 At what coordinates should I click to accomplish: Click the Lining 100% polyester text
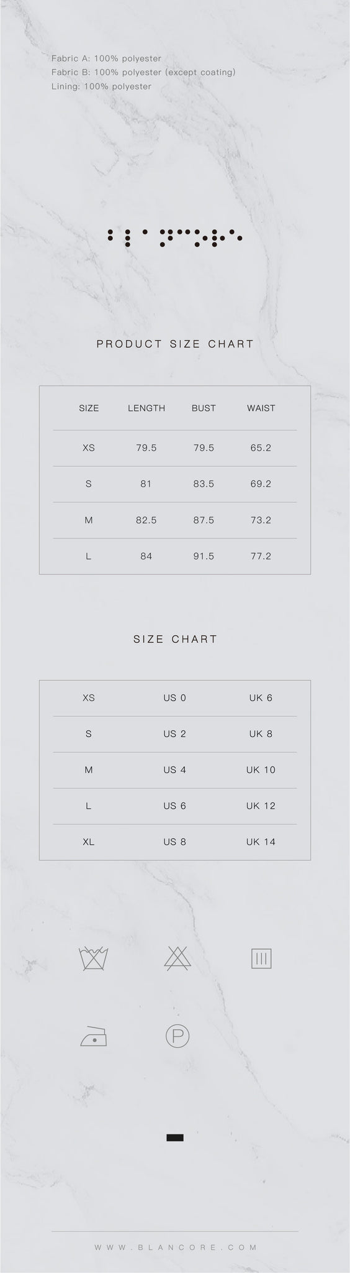click(101, 86)
